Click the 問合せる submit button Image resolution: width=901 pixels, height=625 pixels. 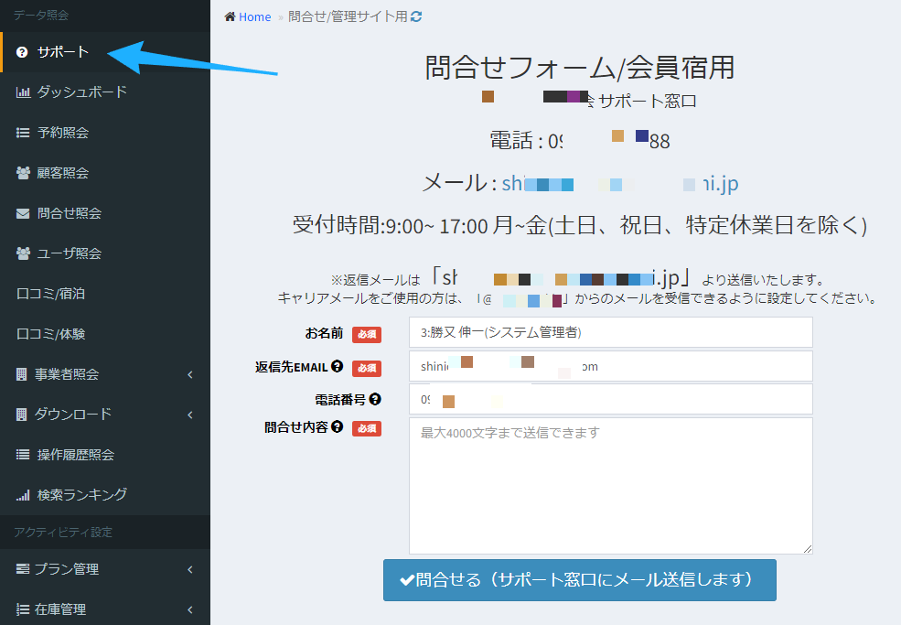tap(580, 579)
